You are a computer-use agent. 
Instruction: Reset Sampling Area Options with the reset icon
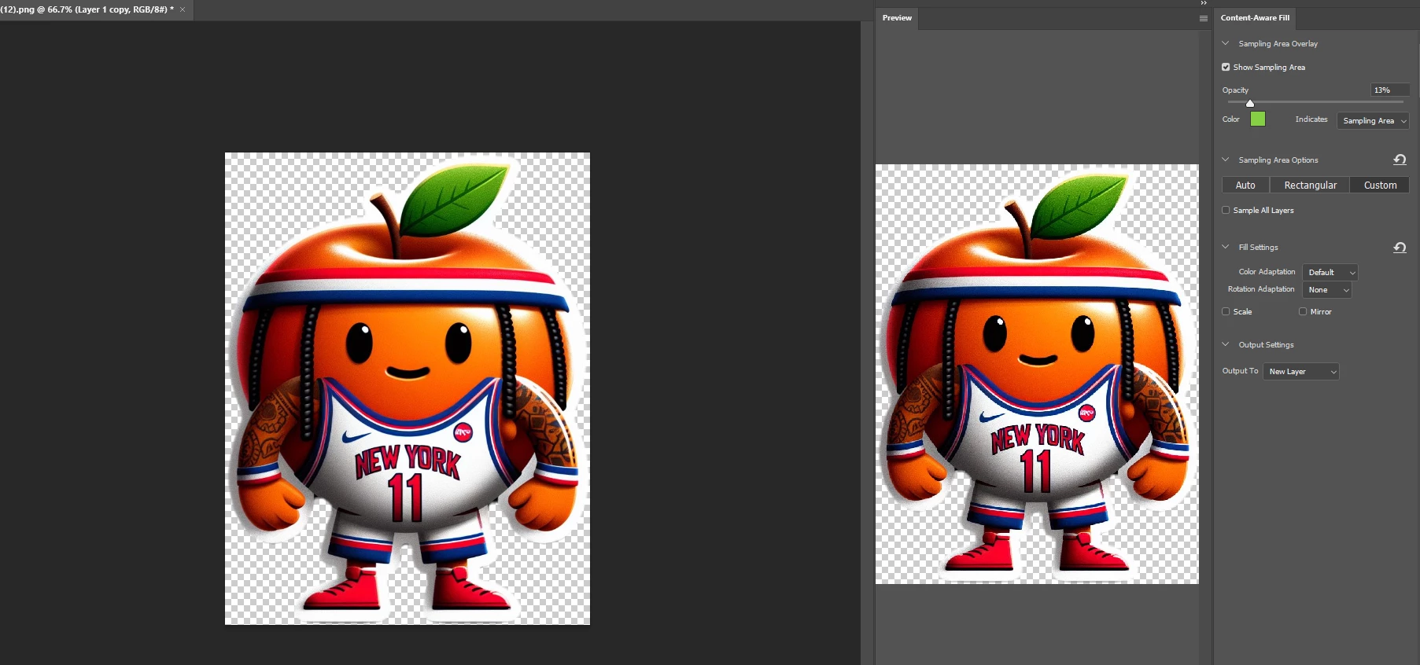pyautogui.click(x=1400, y=160)
